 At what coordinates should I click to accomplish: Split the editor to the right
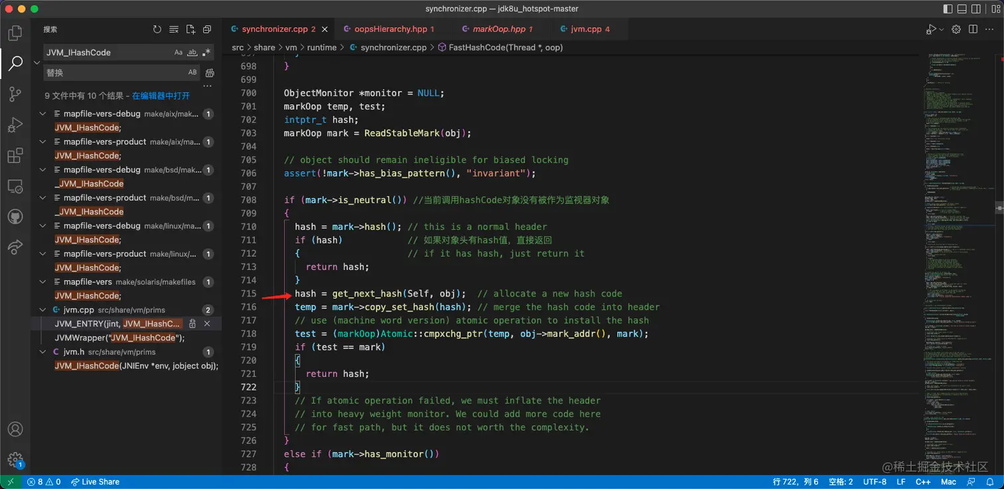[973, 29]
